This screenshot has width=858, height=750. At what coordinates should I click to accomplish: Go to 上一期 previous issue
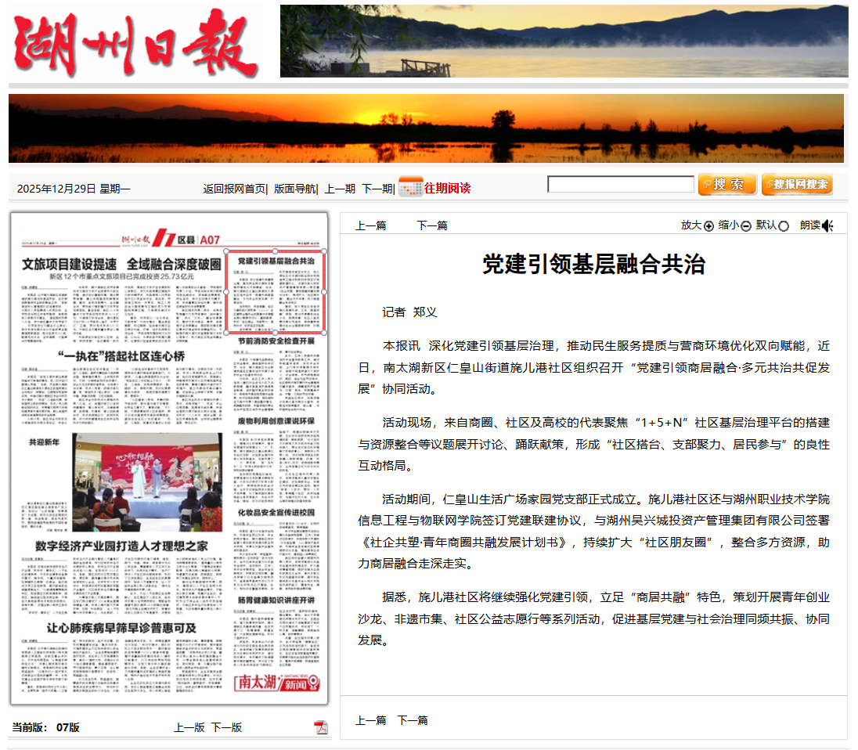click(x=340, y=189)
